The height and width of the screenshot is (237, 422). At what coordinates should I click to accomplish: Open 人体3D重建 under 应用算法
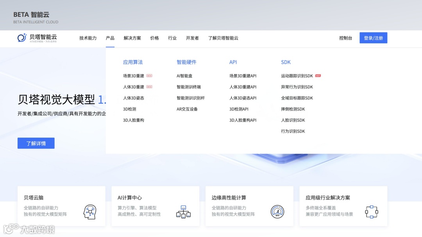coord(134,87)
